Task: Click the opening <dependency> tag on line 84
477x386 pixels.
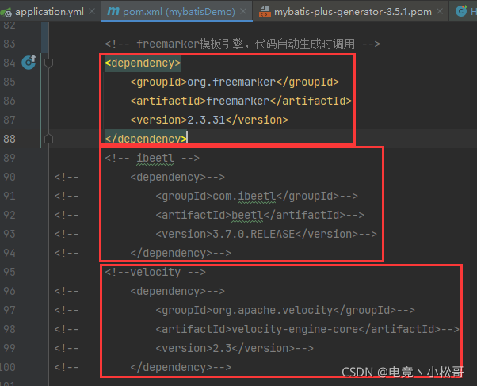Action: tap(143, 63)
